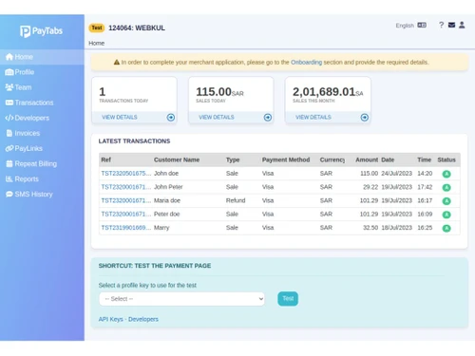Viewport: 475px width, 356px height.
Task: Click the Status column header
Action: 446,159
